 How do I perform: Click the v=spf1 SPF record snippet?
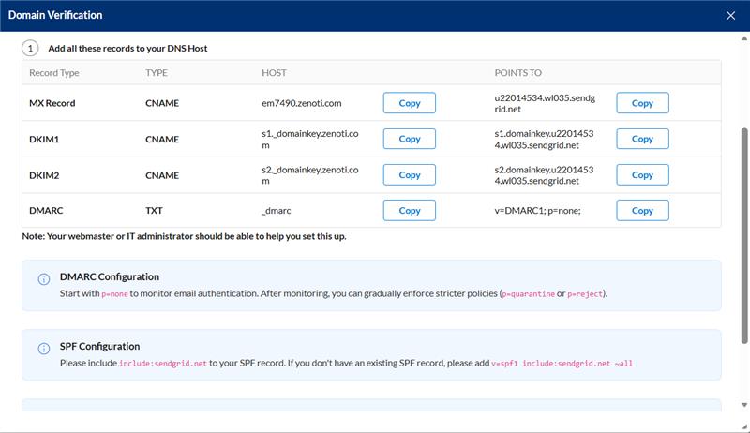tap(562, 363)
